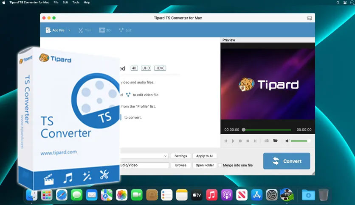
Task: Enable Merge into one file checkbox
Action: (220, 165)
